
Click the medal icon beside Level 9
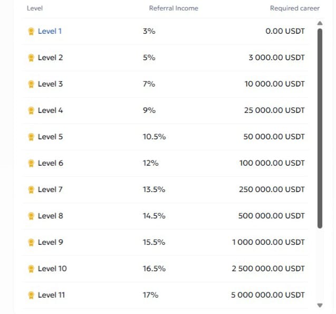pos(31,242)
